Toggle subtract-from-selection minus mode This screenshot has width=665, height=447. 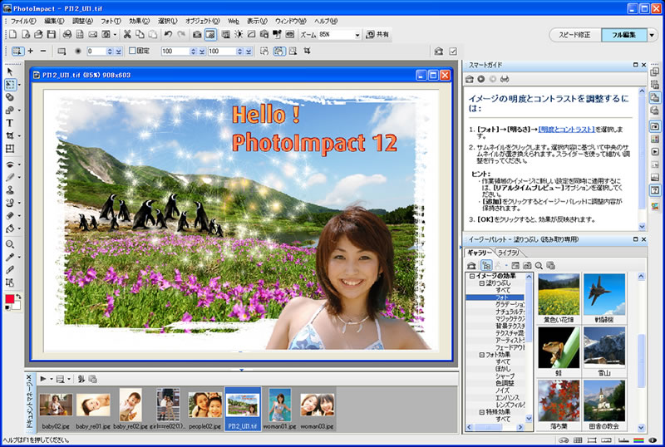[43, 51]
